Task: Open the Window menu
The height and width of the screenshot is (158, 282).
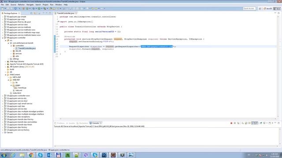Action: (59, 5)
